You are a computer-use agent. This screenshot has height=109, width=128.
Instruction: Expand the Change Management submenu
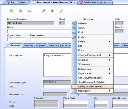92,55
